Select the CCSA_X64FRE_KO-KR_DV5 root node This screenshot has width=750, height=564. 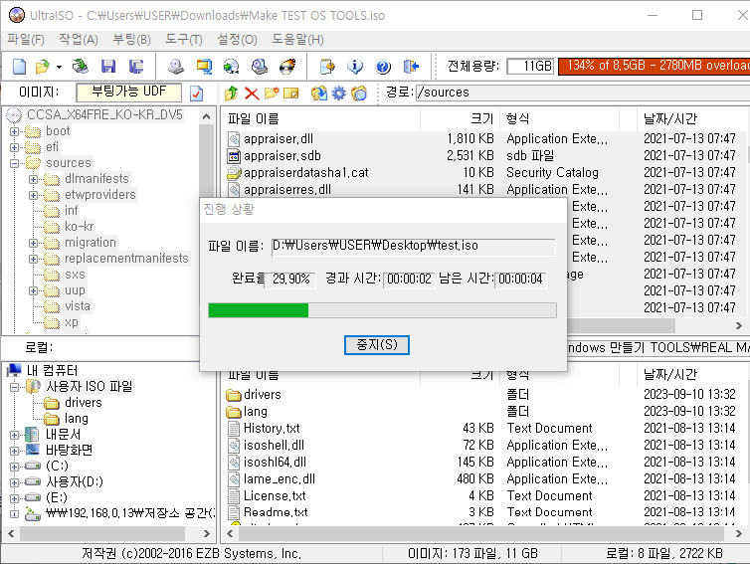(104, 114)
